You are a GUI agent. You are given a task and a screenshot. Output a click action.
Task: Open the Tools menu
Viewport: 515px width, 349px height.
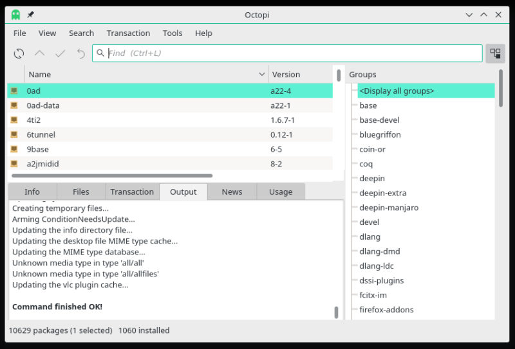point(173,33)
